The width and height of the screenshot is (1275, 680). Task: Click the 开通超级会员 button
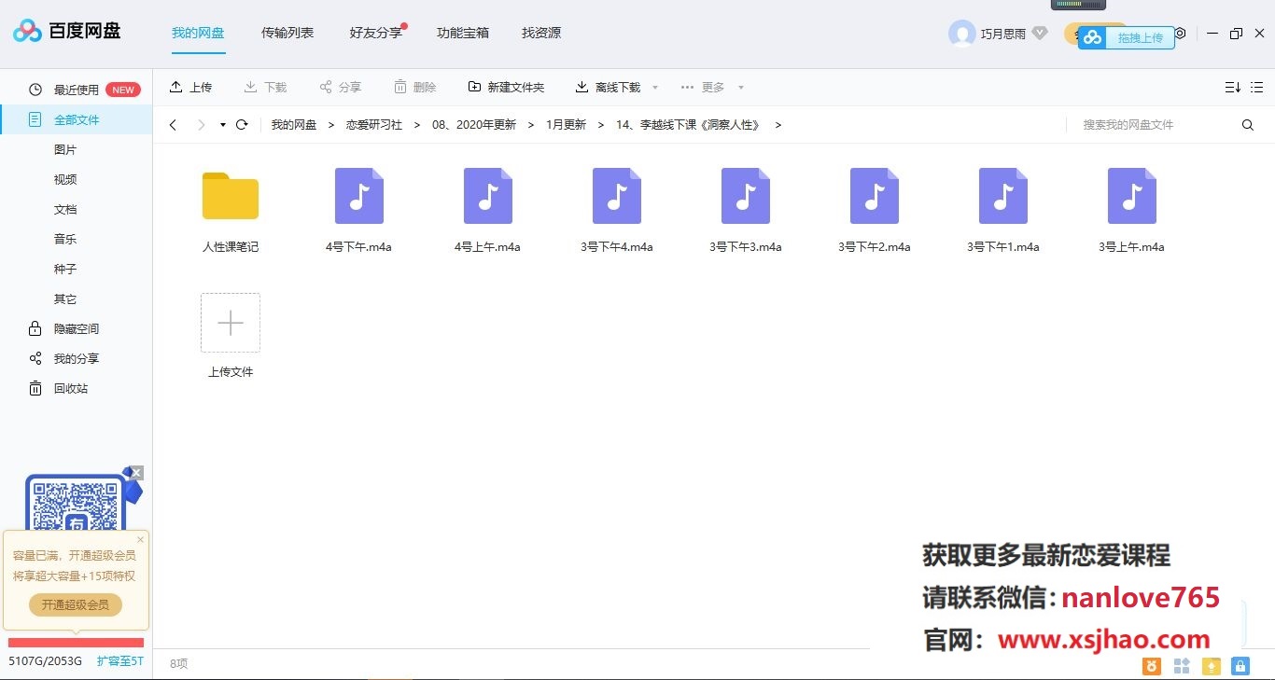click(x=74, y=604)
